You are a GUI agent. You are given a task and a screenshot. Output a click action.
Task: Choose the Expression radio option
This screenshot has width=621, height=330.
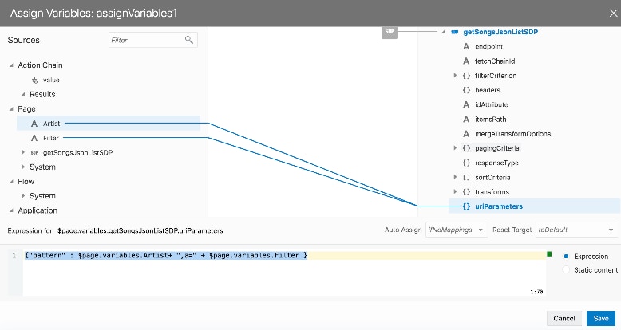[566, 257]
